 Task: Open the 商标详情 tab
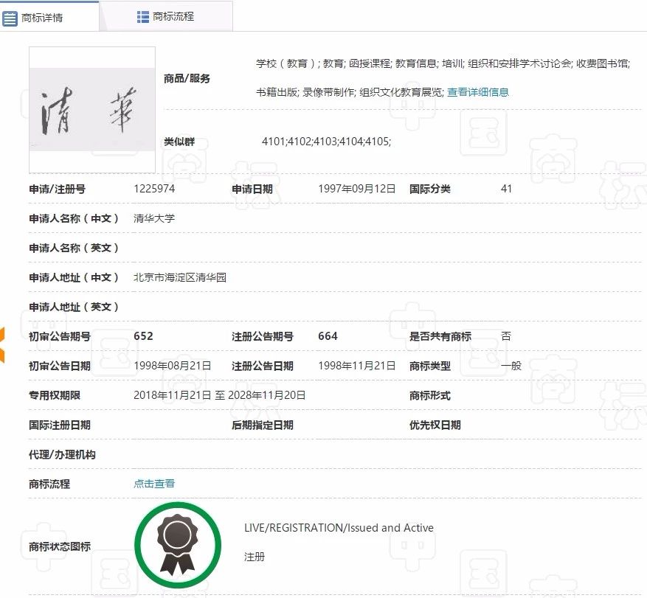(49, 16)
